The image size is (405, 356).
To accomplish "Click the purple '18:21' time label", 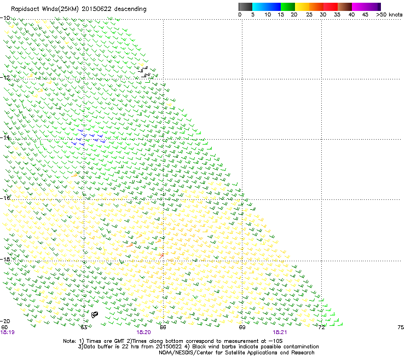I will tap(280, 332).
